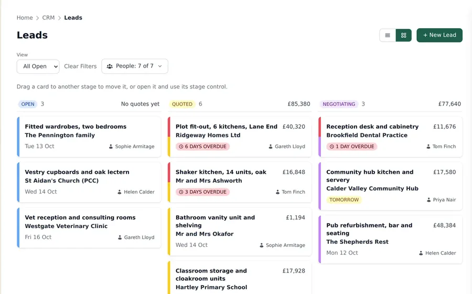Open Vestry cupboards and oak lectern card

(89, 182)
